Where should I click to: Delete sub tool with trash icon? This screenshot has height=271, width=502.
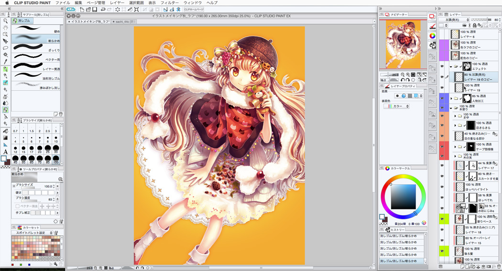(x=61, y=114)
